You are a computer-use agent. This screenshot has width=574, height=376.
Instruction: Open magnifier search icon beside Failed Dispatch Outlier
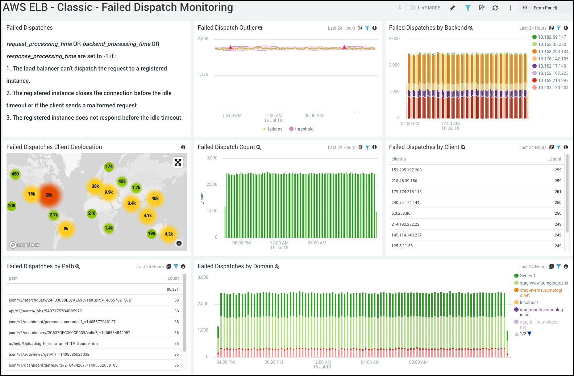coord(260,28)
